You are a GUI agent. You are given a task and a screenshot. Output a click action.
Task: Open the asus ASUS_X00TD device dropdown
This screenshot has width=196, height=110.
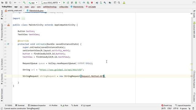point(51,3)
